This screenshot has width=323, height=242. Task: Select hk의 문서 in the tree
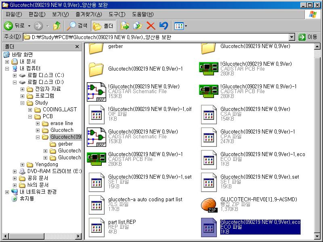(x=38, y=185)
